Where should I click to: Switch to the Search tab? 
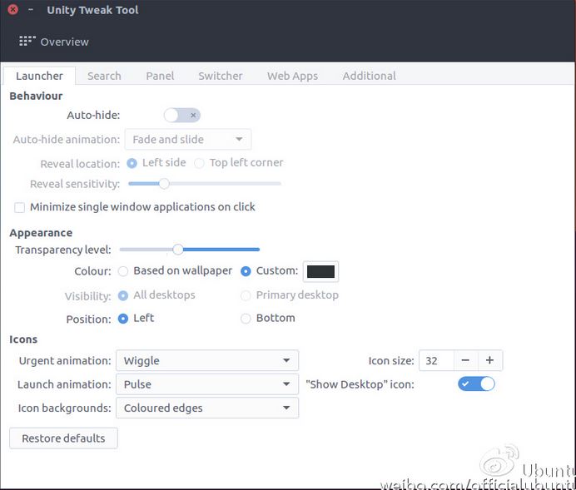pyautogui.click(x=104, y=76)
